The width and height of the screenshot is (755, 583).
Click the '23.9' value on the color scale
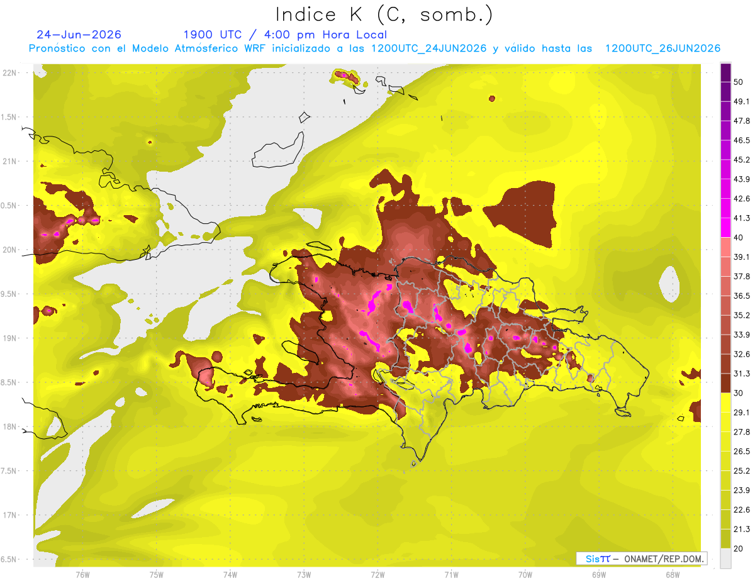(741, 490)
